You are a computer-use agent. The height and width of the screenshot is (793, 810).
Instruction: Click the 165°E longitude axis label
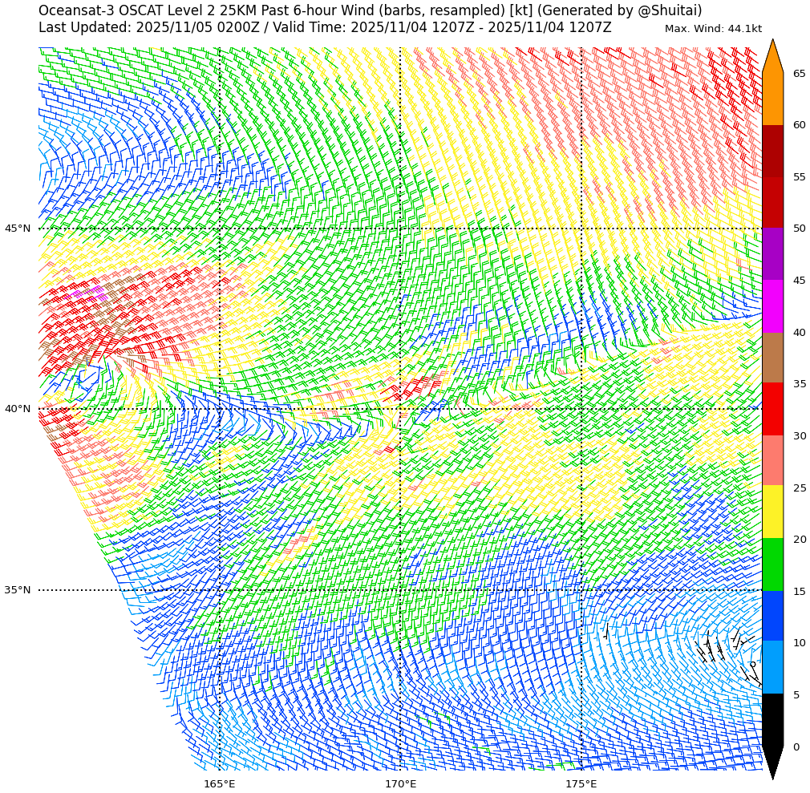(219, 783)
